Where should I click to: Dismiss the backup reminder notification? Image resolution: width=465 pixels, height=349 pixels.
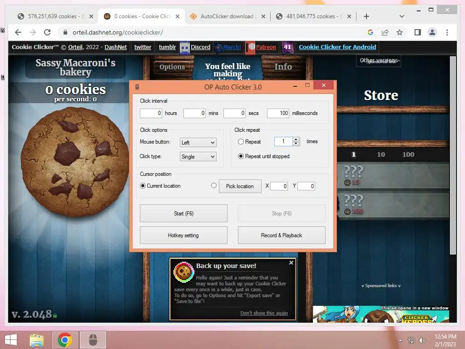coord(291,263)
